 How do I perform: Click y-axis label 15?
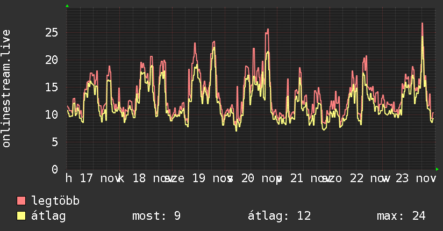52,87
